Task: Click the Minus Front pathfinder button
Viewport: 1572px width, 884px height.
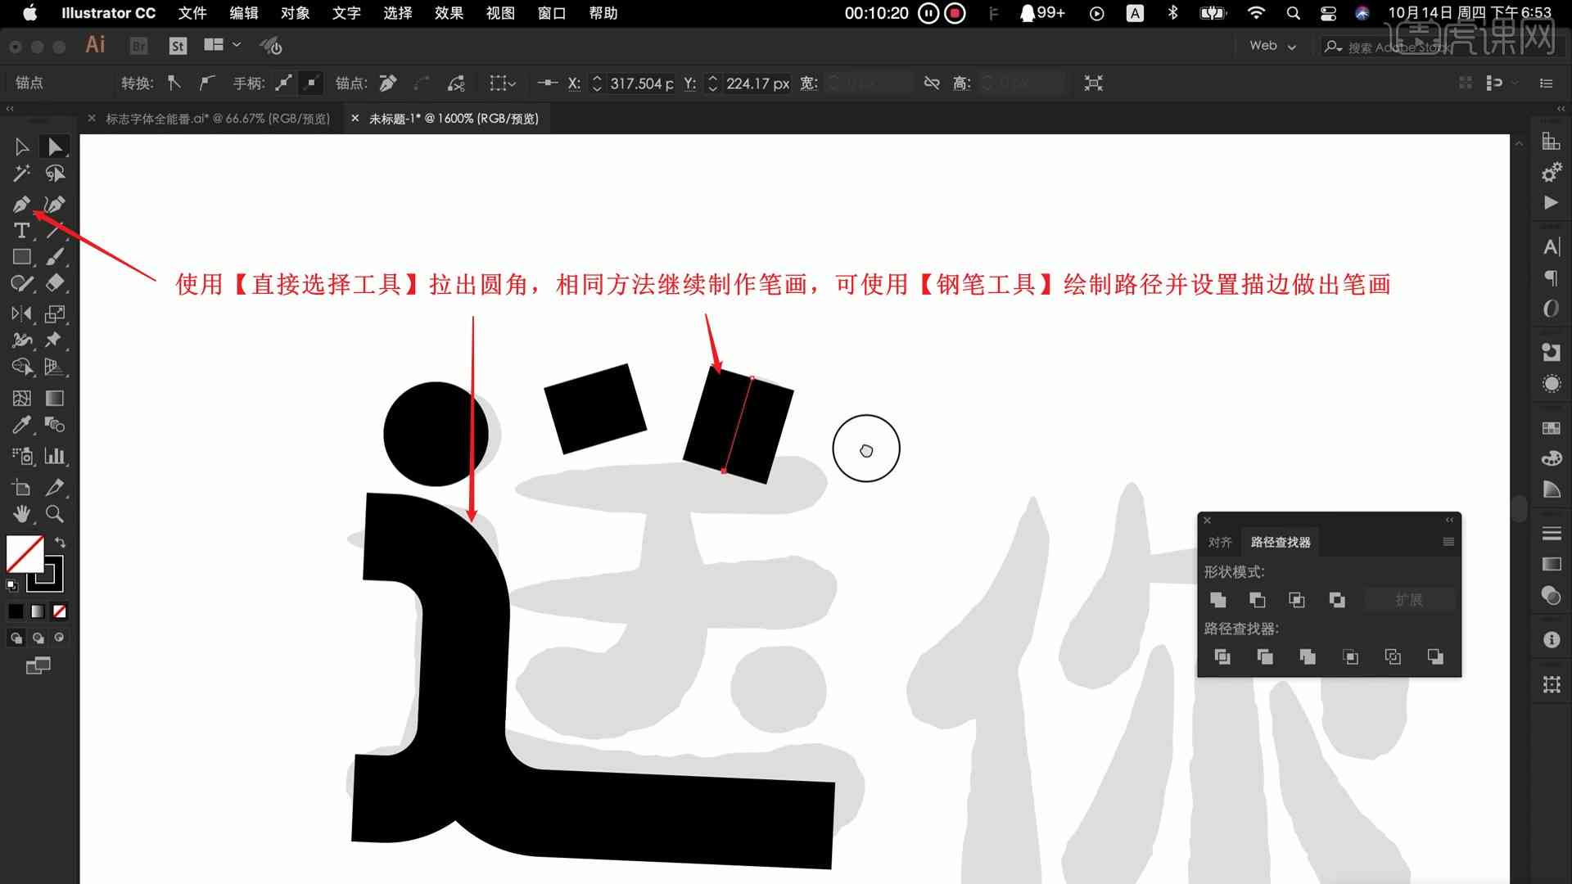Action: point(1257,599)
